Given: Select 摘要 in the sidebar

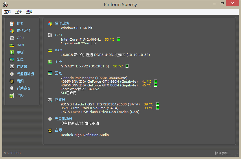Looking at the screenshot, I should pyautogui.click(x=20, y=23).
